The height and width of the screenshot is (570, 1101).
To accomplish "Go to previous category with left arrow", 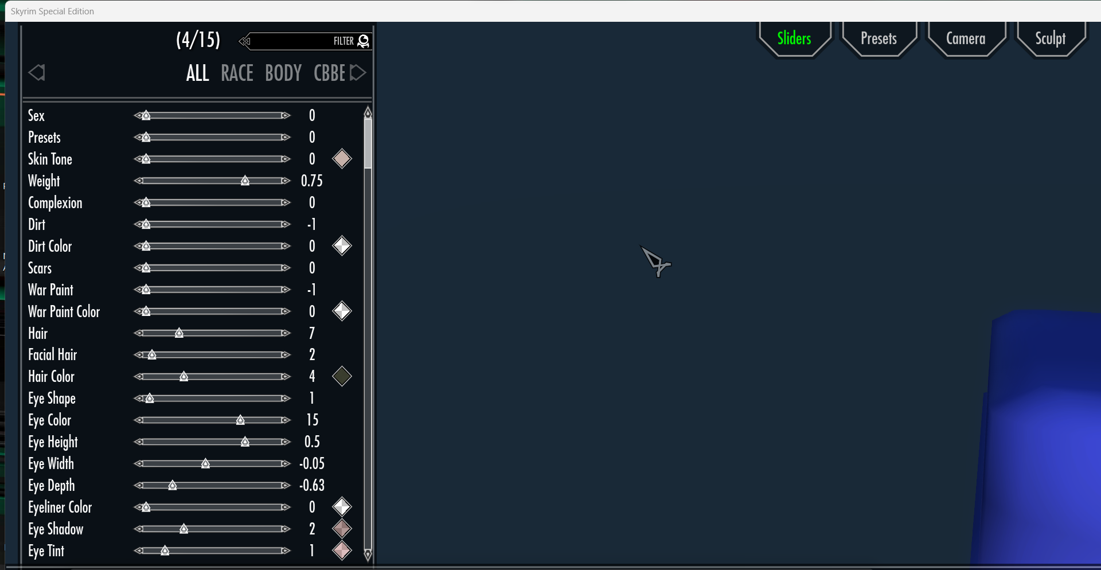I will coord(37,73).
